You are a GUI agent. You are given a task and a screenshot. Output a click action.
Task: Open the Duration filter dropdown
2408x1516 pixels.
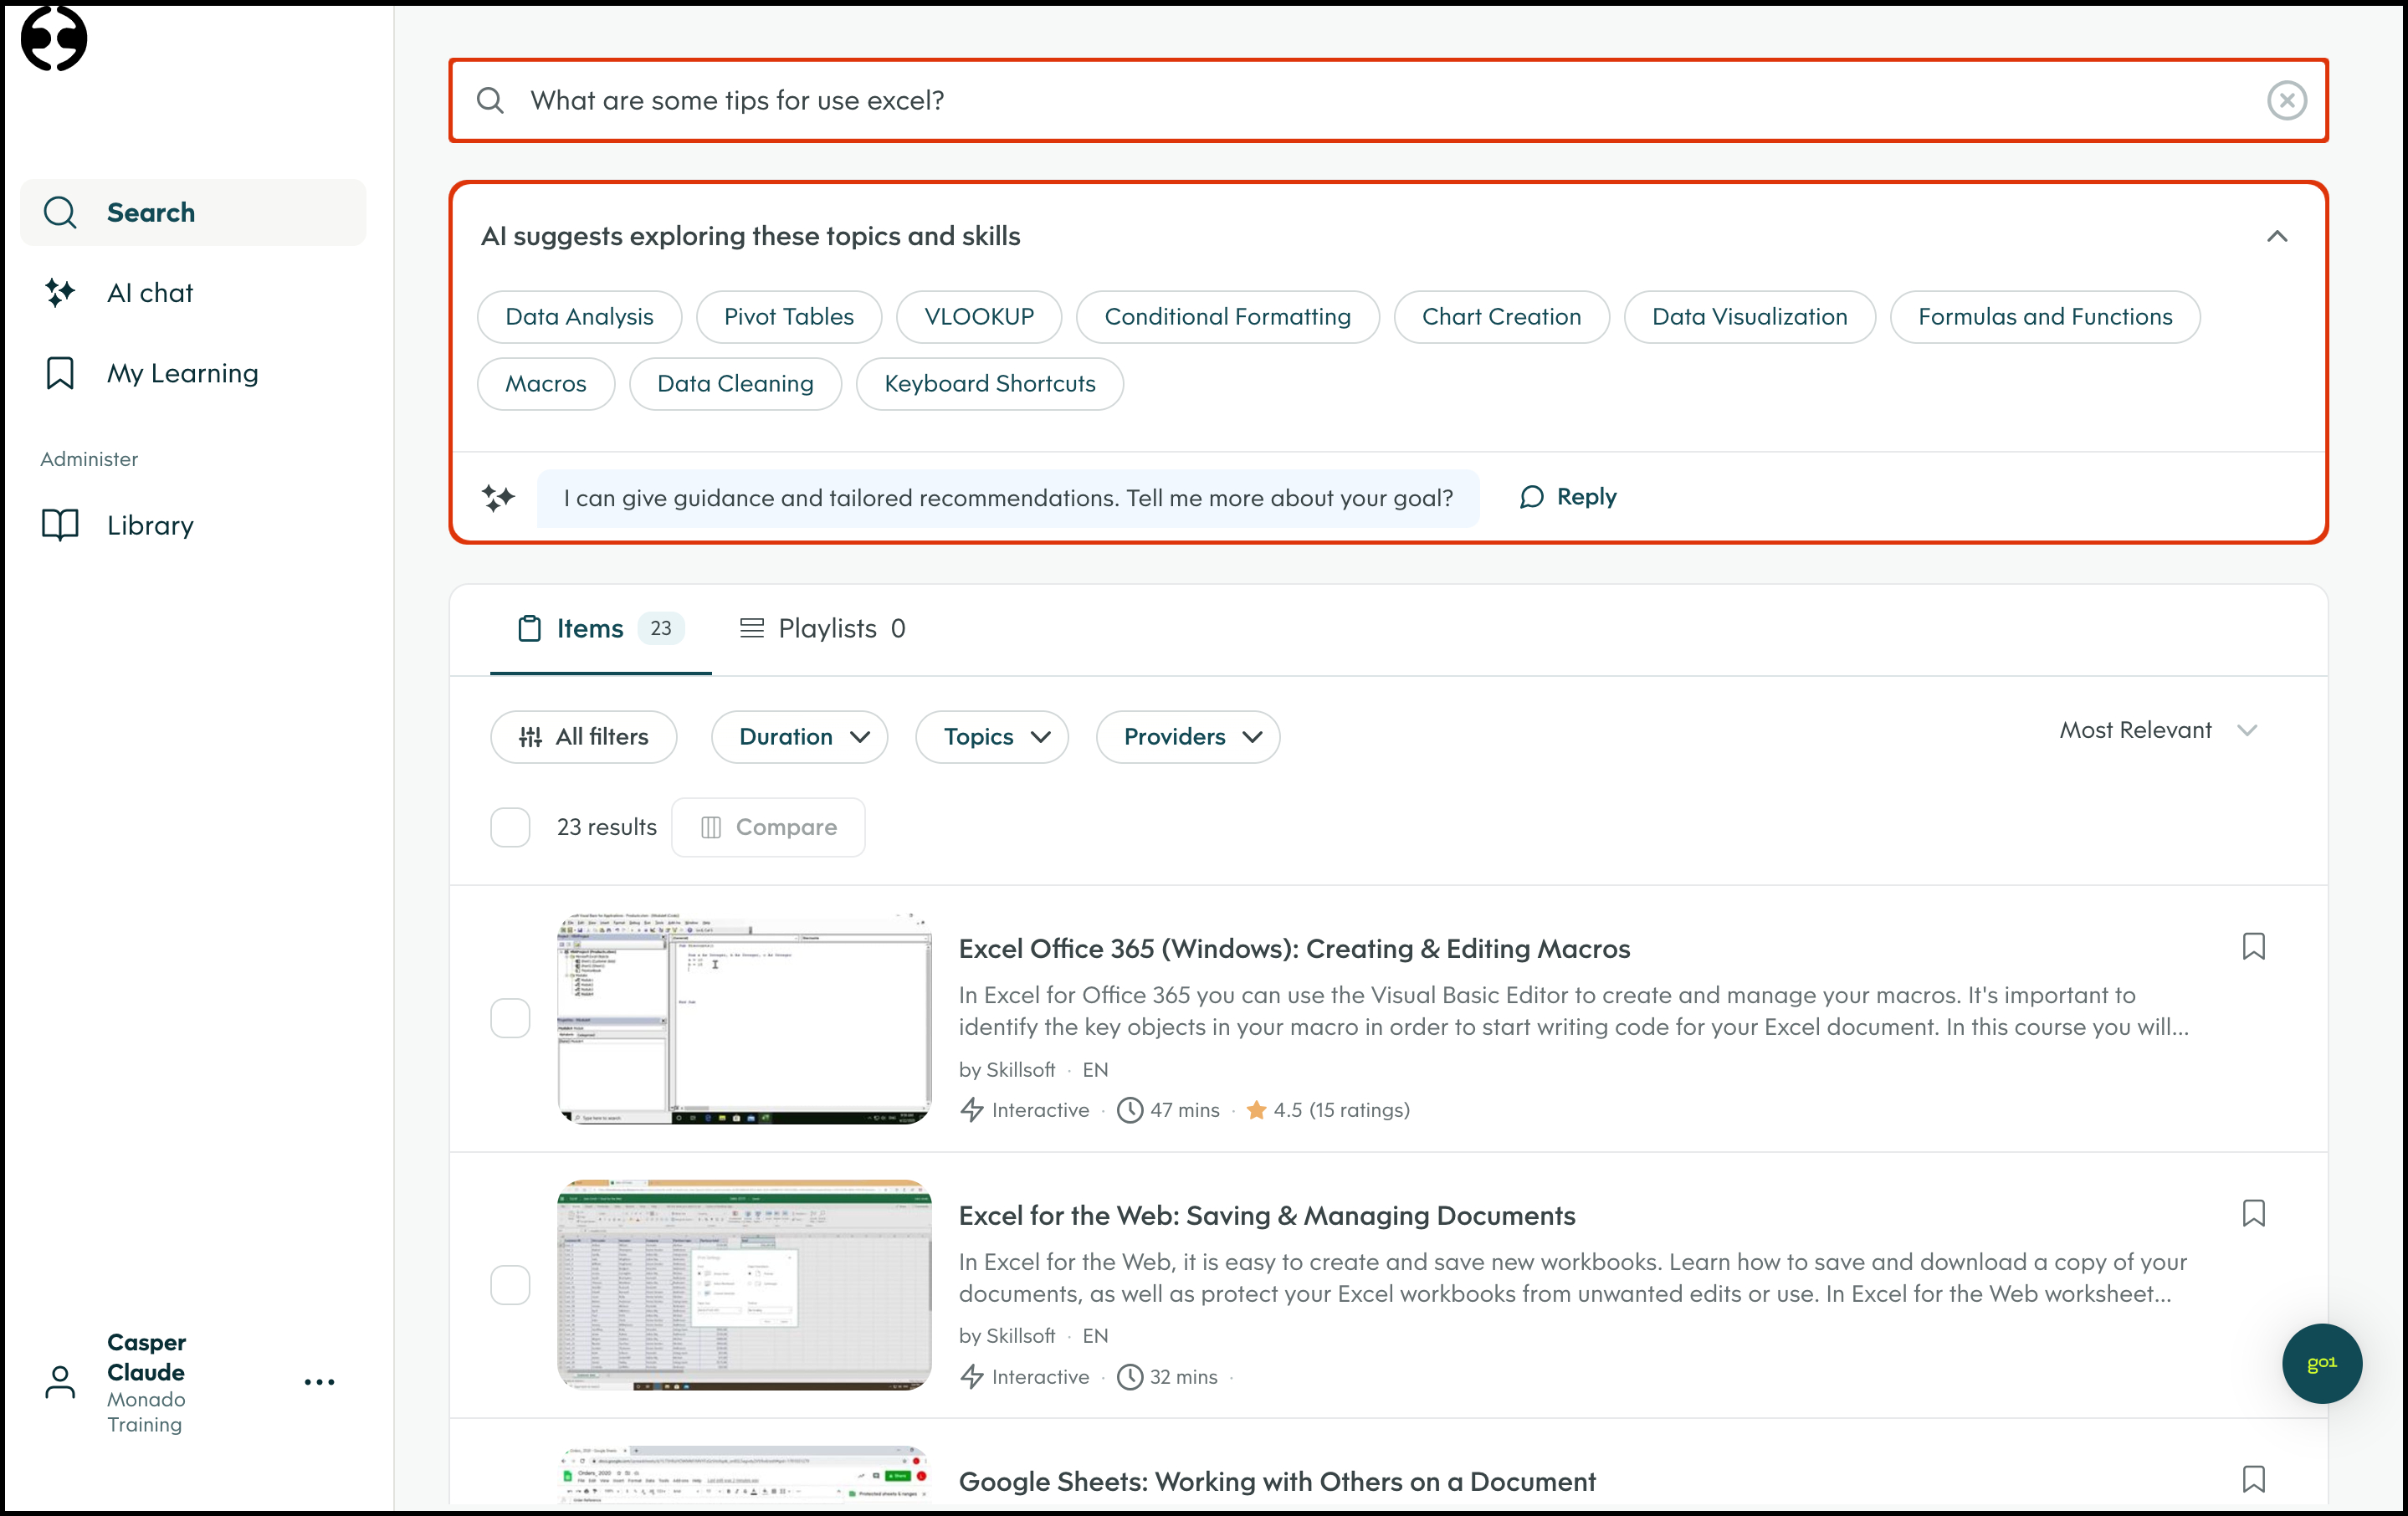[x=800, y=737]
